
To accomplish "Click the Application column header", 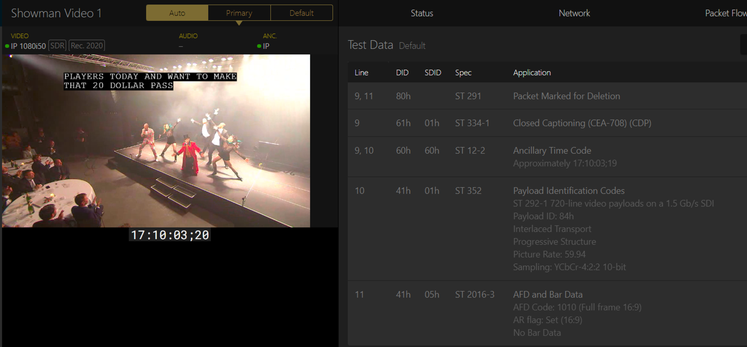I will coord(532,73).
